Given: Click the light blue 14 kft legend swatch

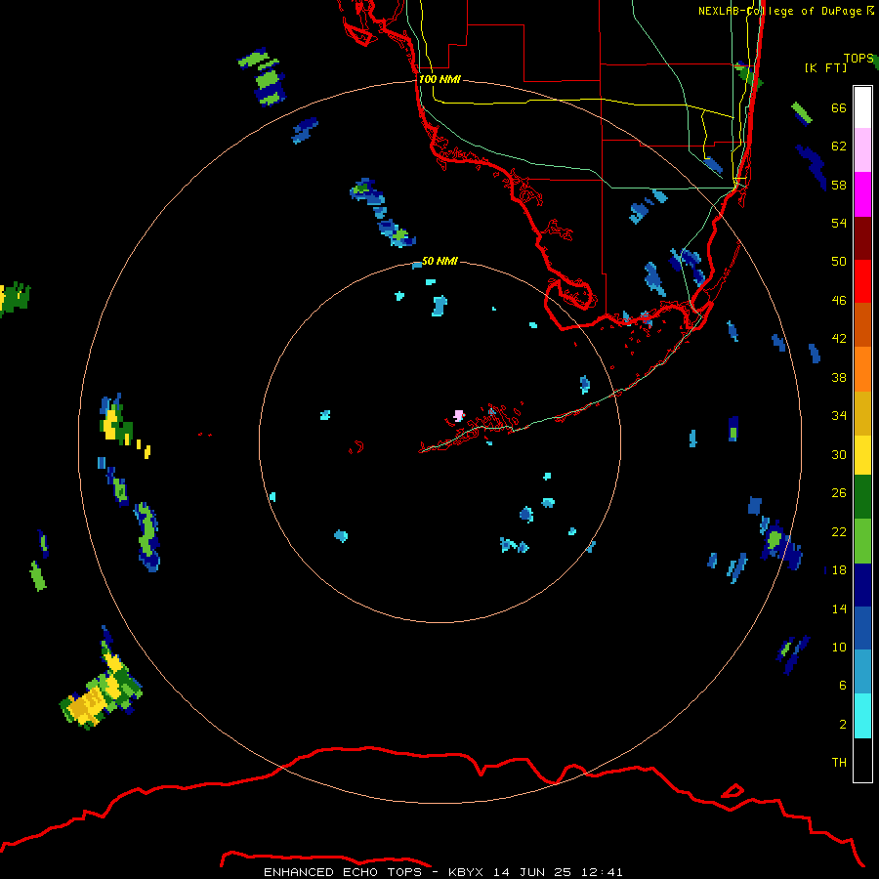Looking at the screenshot, I should (862, 672).
